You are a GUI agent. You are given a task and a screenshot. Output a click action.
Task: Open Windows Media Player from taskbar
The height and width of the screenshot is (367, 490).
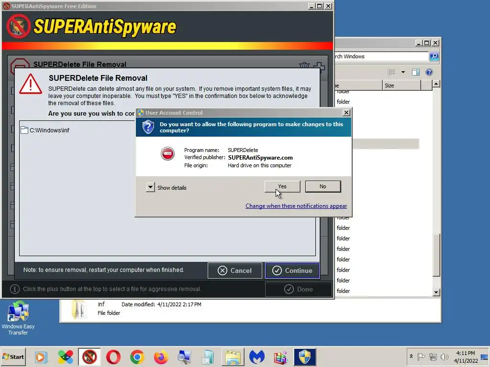41,357
